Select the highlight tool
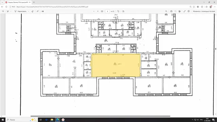 click(x=8, y=11)
